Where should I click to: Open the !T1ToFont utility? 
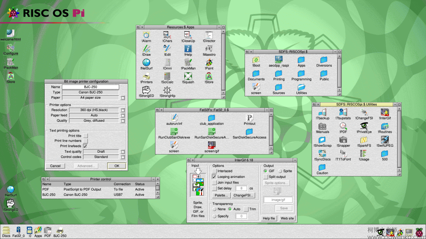tap(343, 155)
